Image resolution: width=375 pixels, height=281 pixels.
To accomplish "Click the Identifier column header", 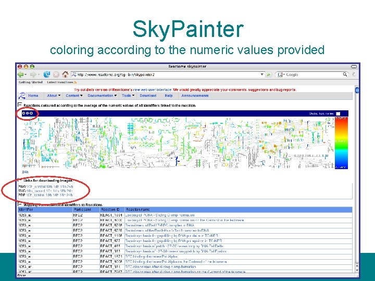I will [45, 210].
